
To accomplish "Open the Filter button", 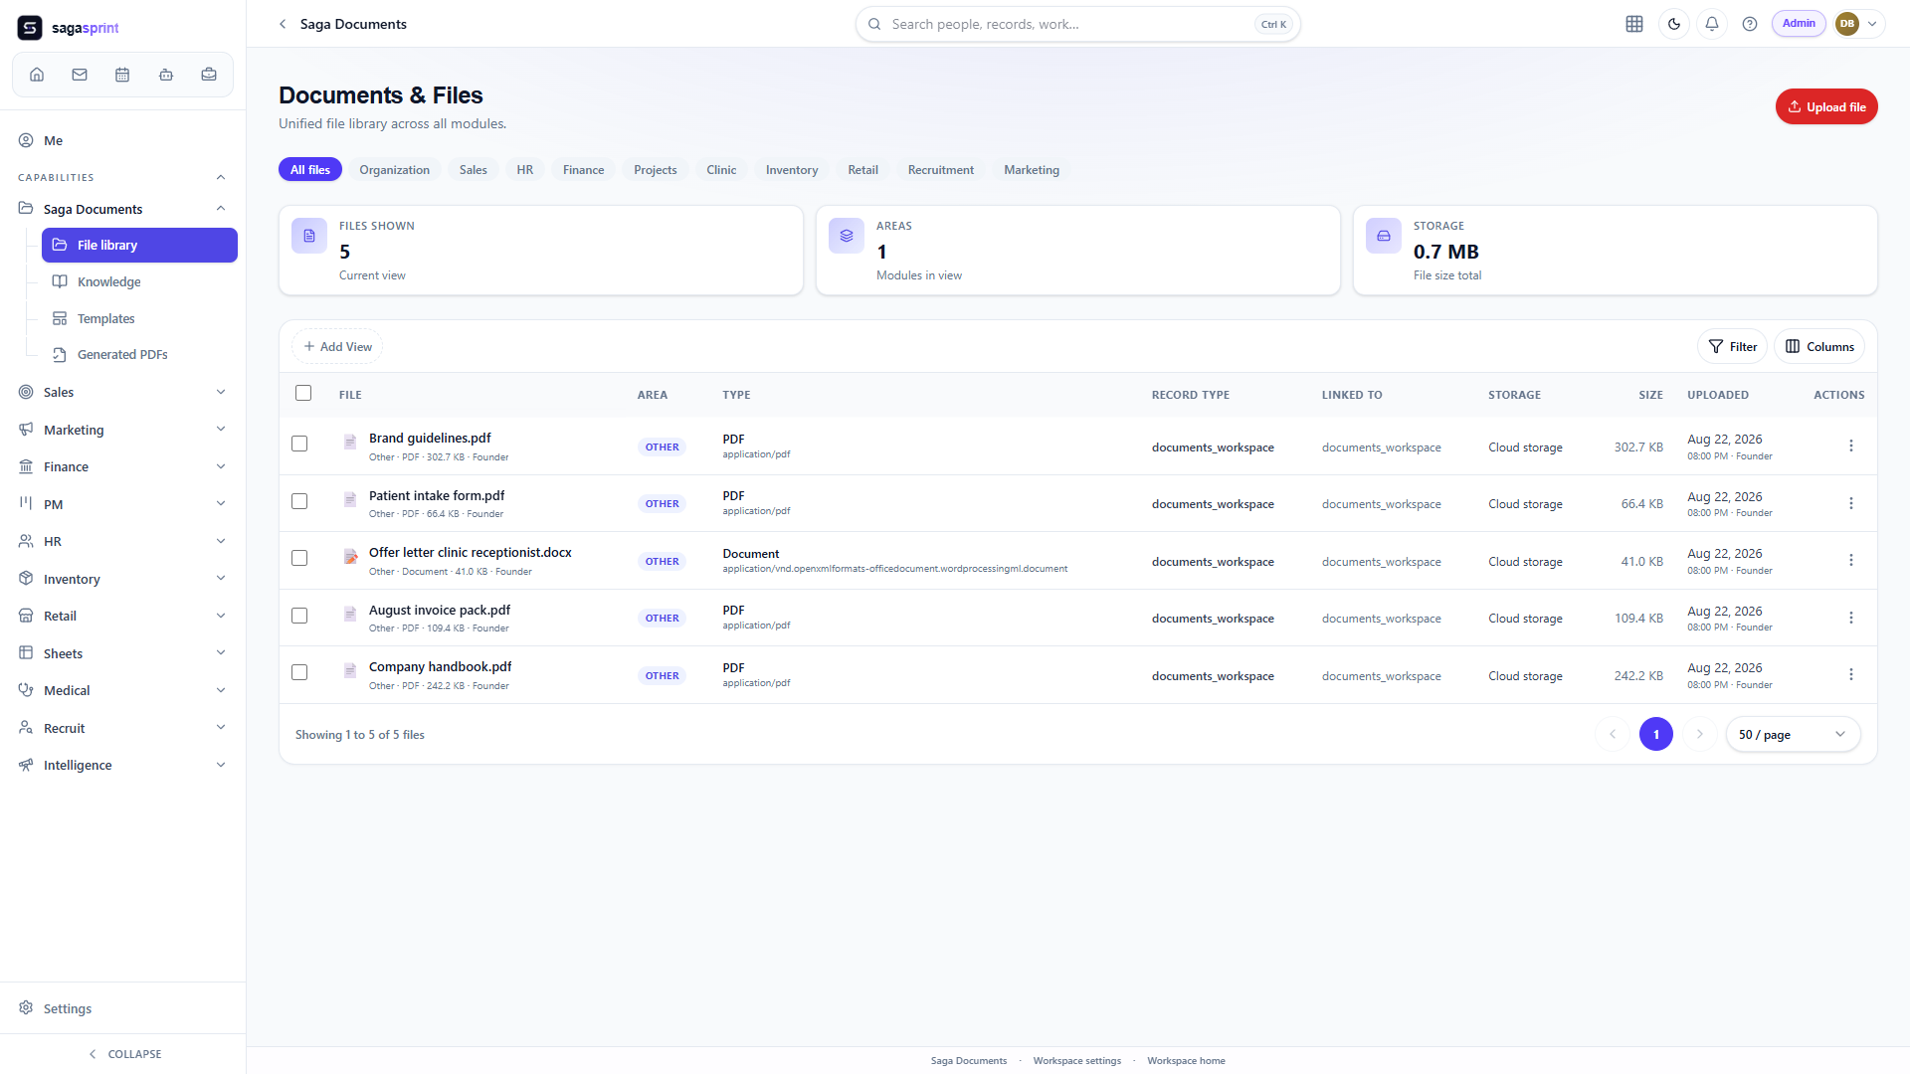I will pos(1732,346).
